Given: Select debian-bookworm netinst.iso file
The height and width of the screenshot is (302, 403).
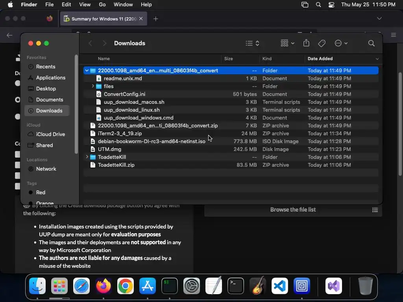Looking at the screenshot, I should pyautogui.click(x=231, y=141).
